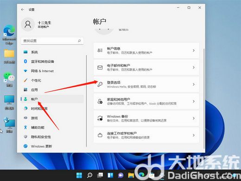Screen dimensions: 241x181
Task: Open Windows 更新 in the sidebar
Action: pyautogui.click(x=52, y=146)
